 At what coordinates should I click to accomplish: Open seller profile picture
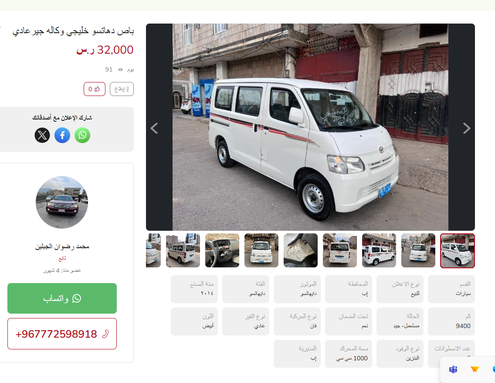click(62, 202)
